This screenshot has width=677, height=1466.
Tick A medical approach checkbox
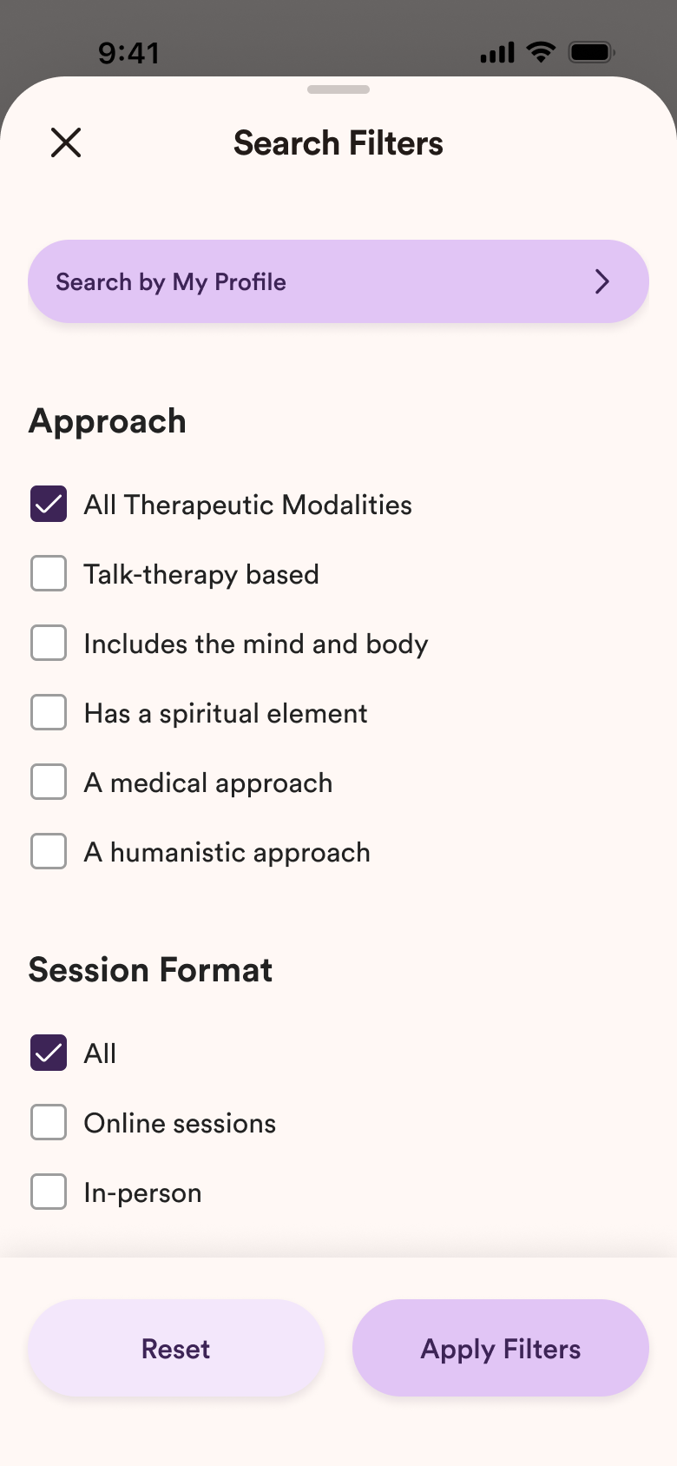tap(49, 782)
